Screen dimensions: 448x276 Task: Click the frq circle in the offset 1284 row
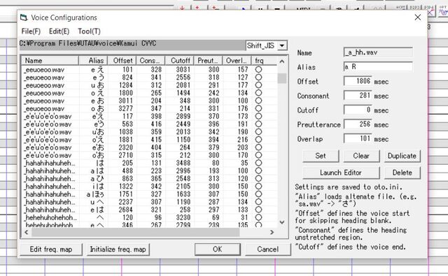tap(258, 85)
